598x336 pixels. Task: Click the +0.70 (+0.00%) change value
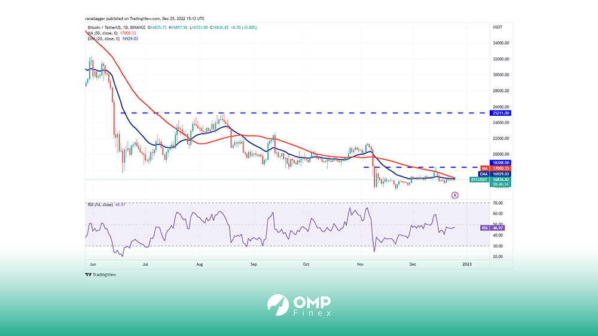pos(244,27)
